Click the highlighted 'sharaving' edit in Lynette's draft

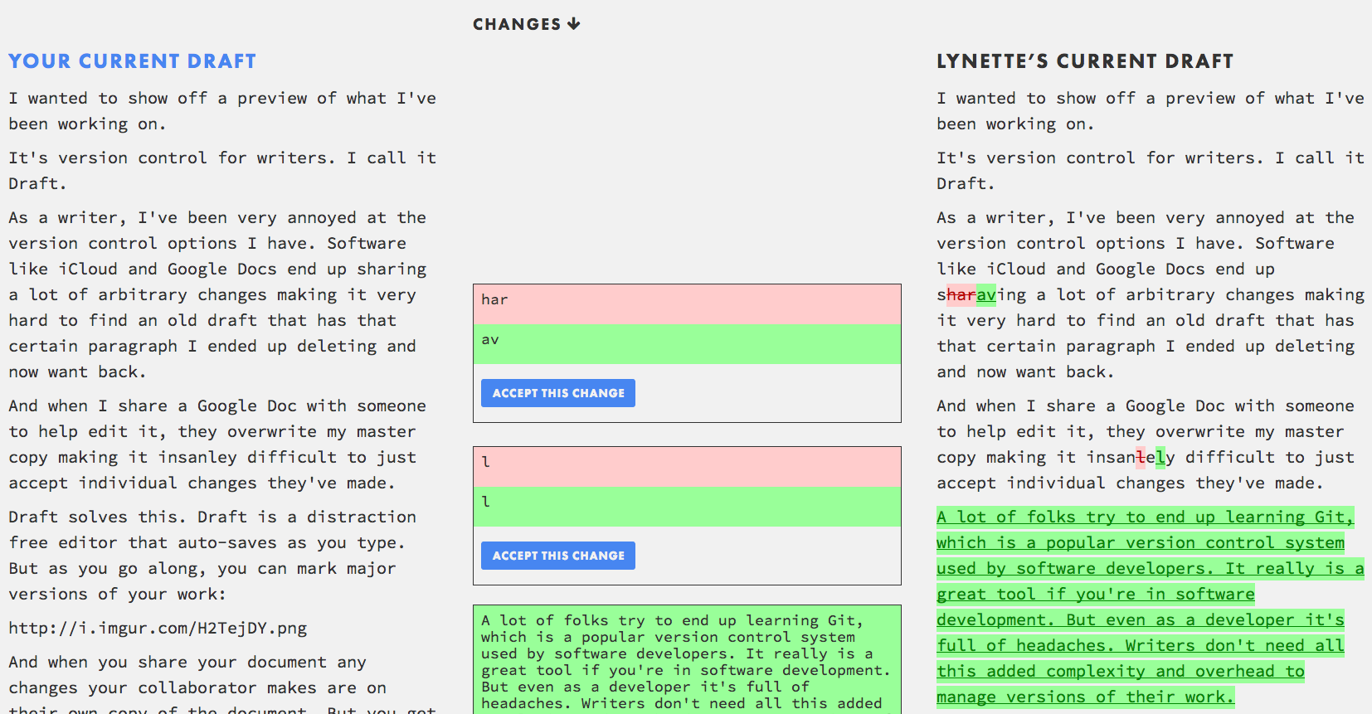tap(971, 294)
